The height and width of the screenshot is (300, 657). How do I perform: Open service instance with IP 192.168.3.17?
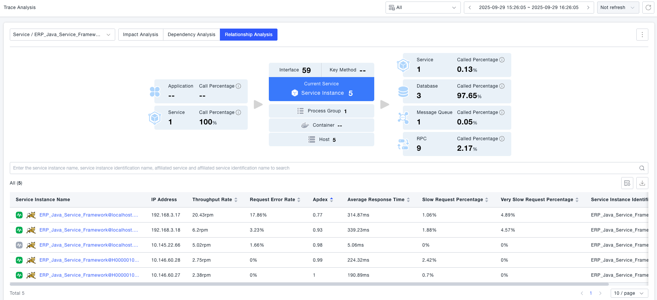coord(88,215)
